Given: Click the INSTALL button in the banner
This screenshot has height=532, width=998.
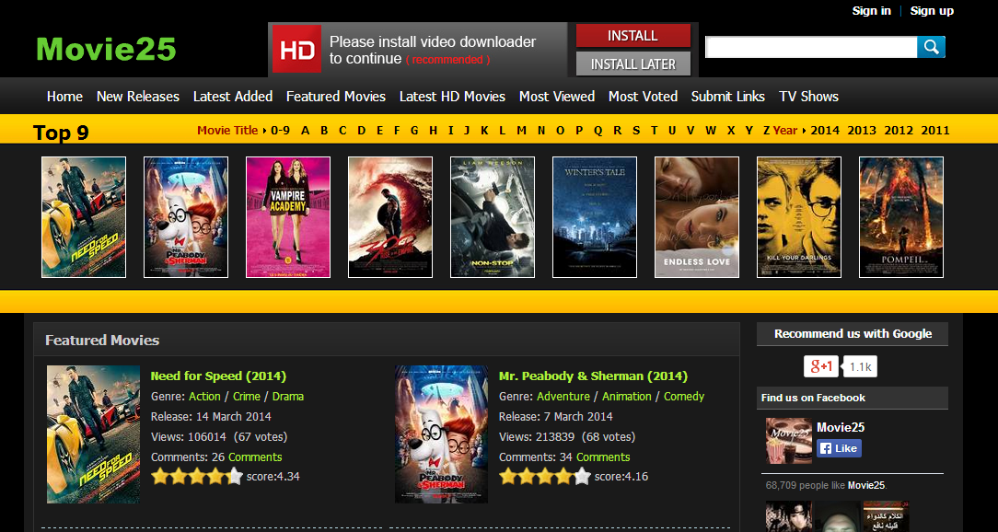Looking at the screenshot, I should (632, 35).
